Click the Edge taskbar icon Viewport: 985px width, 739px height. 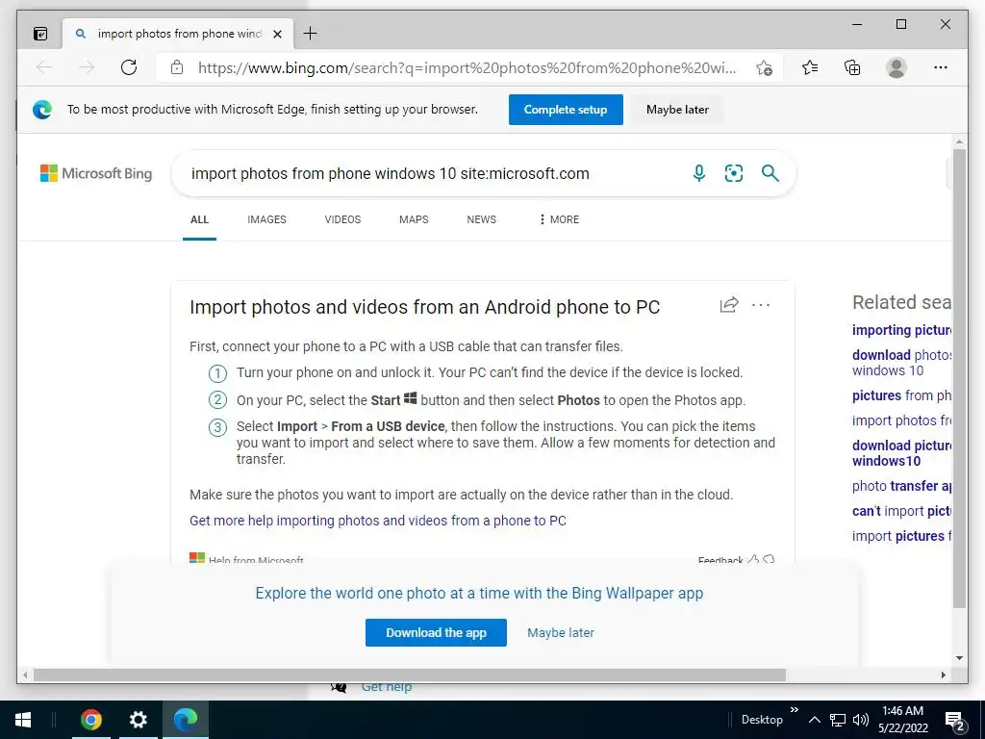click(x=186, y=720)
